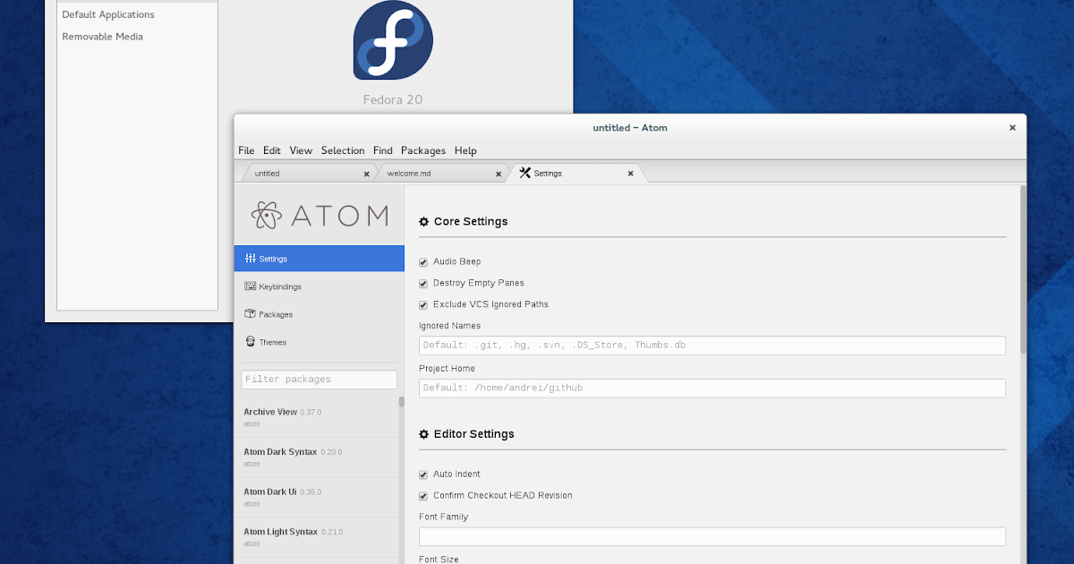Disable Destroy Empty Panes
Screen dimensions: 1074x564
(422, 283)
